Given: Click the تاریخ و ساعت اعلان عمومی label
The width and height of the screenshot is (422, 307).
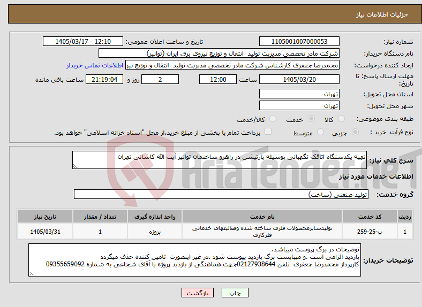Looking at the screenshot, I should pyautogui.click(x=164, y=42).
